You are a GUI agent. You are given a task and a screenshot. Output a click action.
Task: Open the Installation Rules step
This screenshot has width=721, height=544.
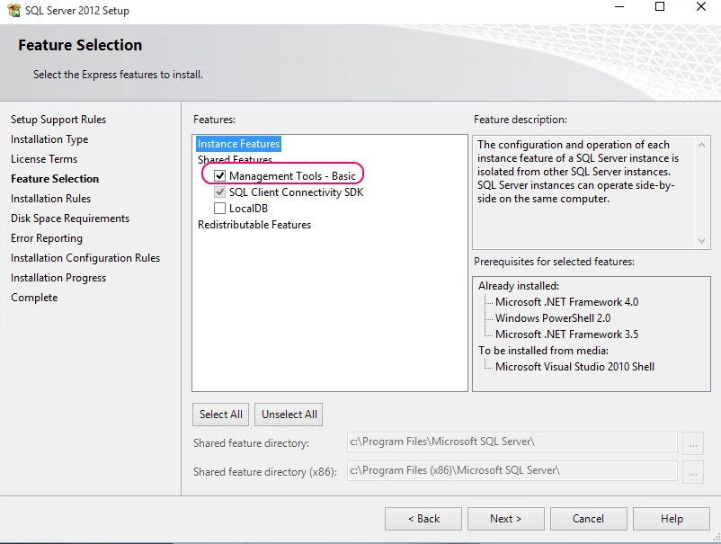coord(50,199)
